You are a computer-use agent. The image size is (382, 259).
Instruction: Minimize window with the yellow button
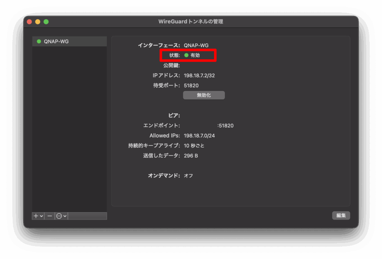coord(38,22)
